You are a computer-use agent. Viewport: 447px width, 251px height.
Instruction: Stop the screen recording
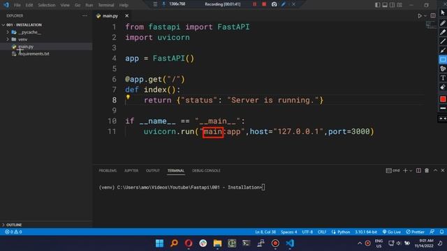coord(264,4)
